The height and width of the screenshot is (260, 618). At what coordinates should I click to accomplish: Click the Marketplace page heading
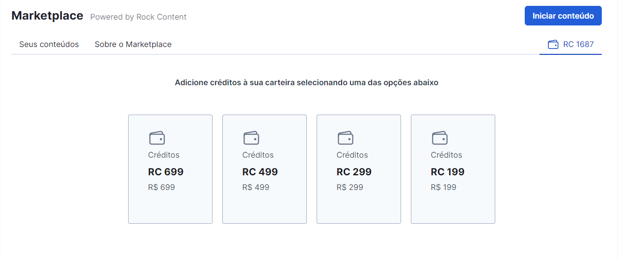point(47,16)
